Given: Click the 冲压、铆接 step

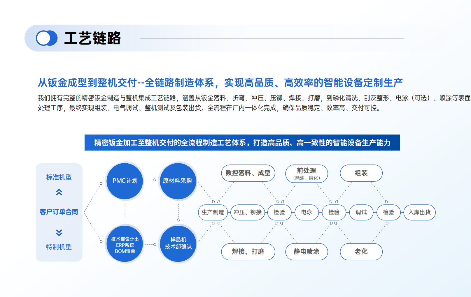Looking at the screenshot, I should [248, 212].
